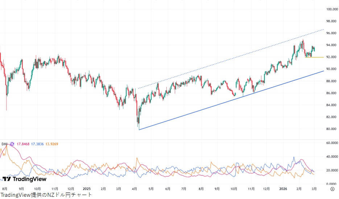
Task: Click the orange DMI value 13.9269
Action: (x=52, y=144)
